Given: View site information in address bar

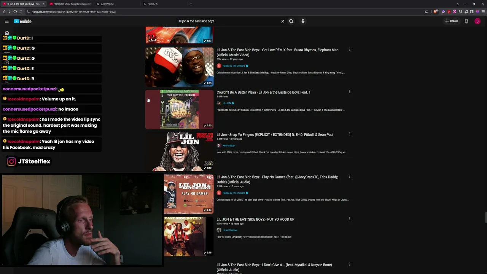Looking at the screenshot, I should pyautogui.click(x=28, y=12).
